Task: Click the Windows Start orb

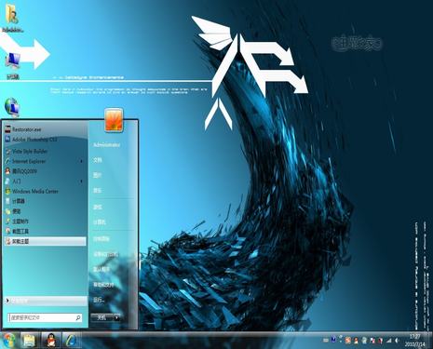Action: pyautogui.click(x=8, y=341)
